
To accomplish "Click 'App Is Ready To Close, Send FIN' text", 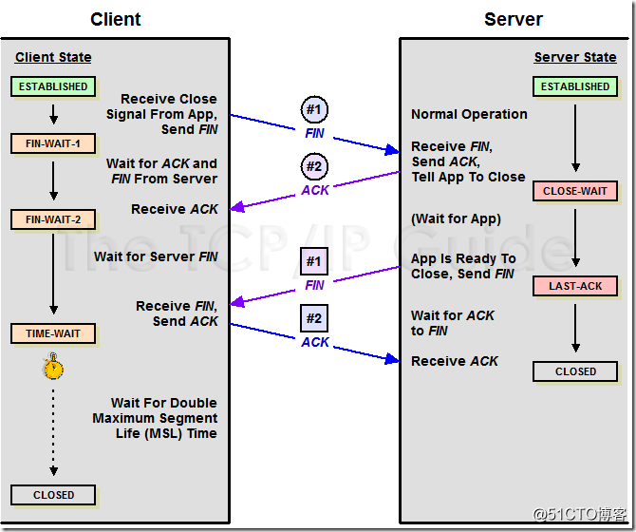I will [463, 266].
